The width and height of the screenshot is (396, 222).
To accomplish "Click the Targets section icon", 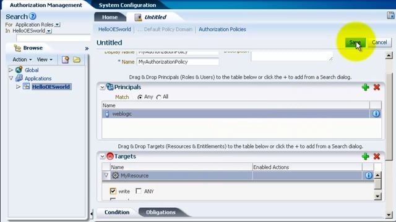I will 110,156.
